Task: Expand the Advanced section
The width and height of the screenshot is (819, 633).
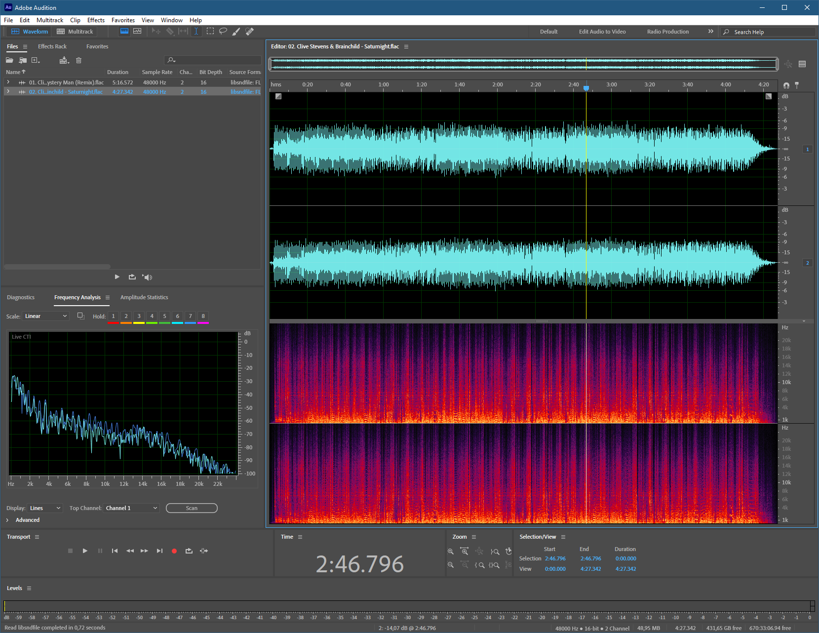Action: [x=23, y=520]
